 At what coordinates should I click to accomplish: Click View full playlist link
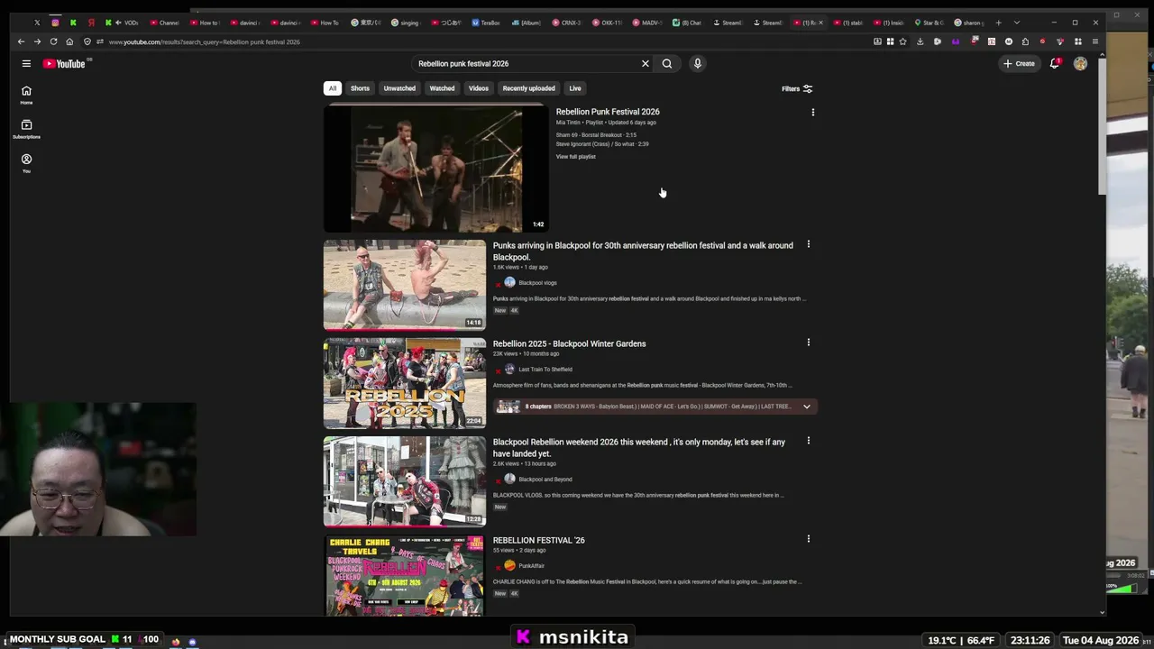point(575,157)
